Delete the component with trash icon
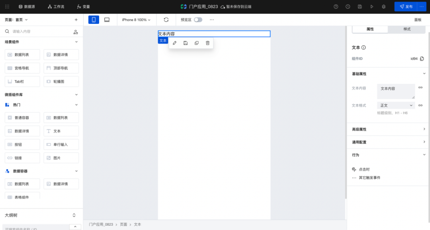This screenshot has height=230, width=430. [207, 43]
